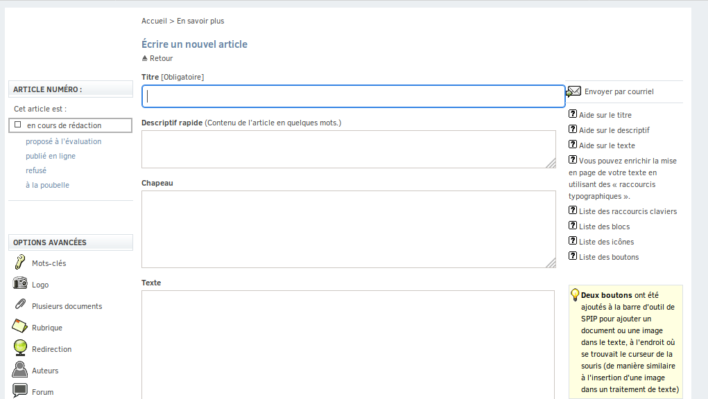Click the Mots-clés key icon
Viewport: 708px width, 399px height.
[20, 262]
